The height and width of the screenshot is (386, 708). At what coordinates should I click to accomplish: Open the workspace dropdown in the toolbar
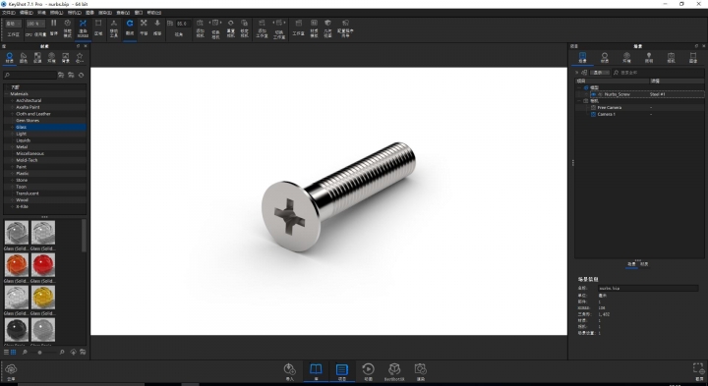[x=13, y=24]
